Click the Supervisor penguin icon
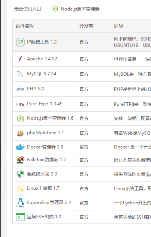 [x=20, y=202]
